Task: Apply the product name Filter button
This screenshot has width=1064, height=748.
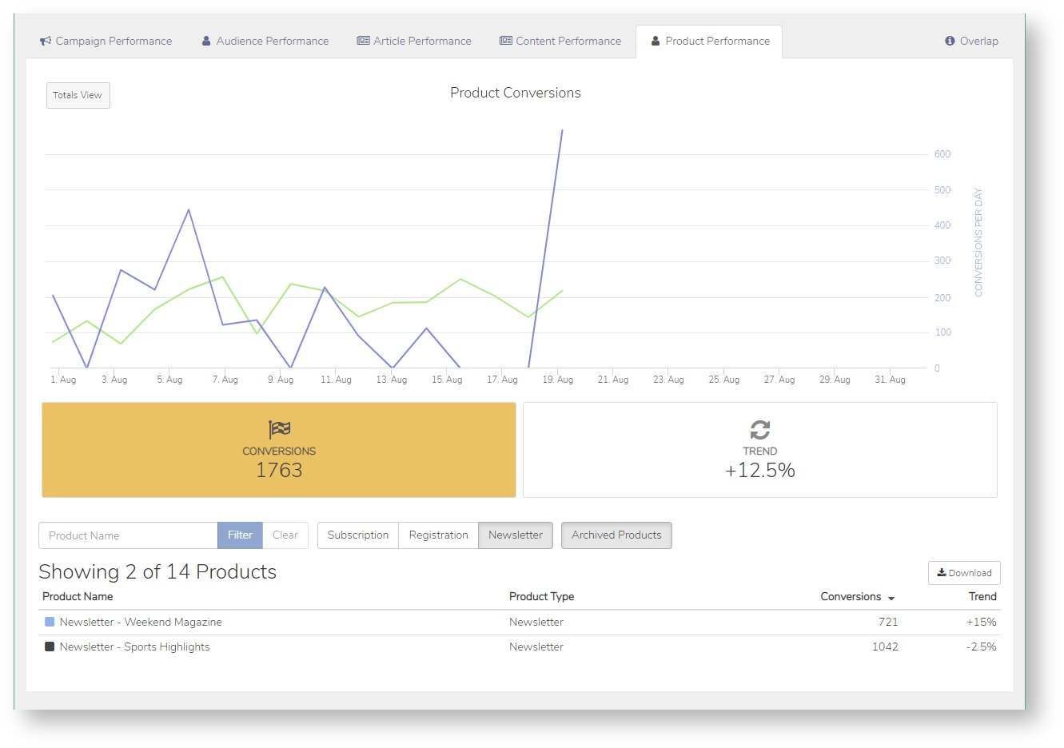Action: 240,535
